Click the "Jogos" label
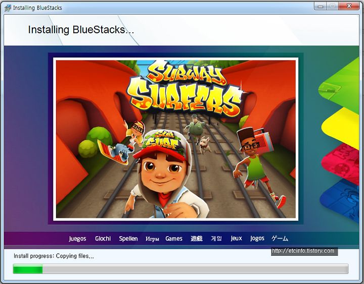The height and width of the screenshot is (284, 364). 257,239
